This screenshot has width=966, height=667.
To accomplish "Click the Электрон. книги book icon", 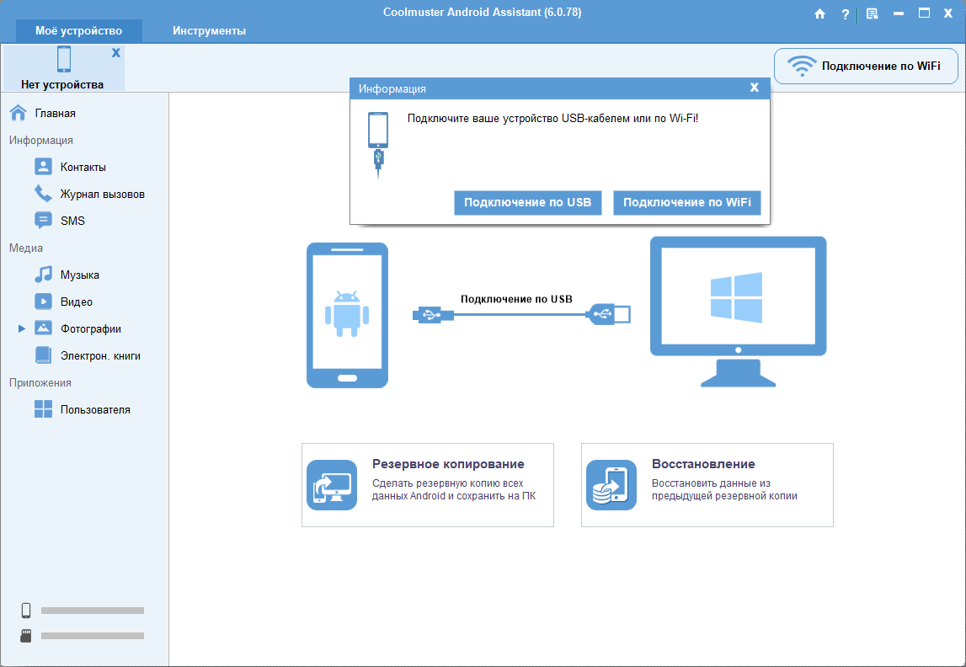I will click(43, 355).
